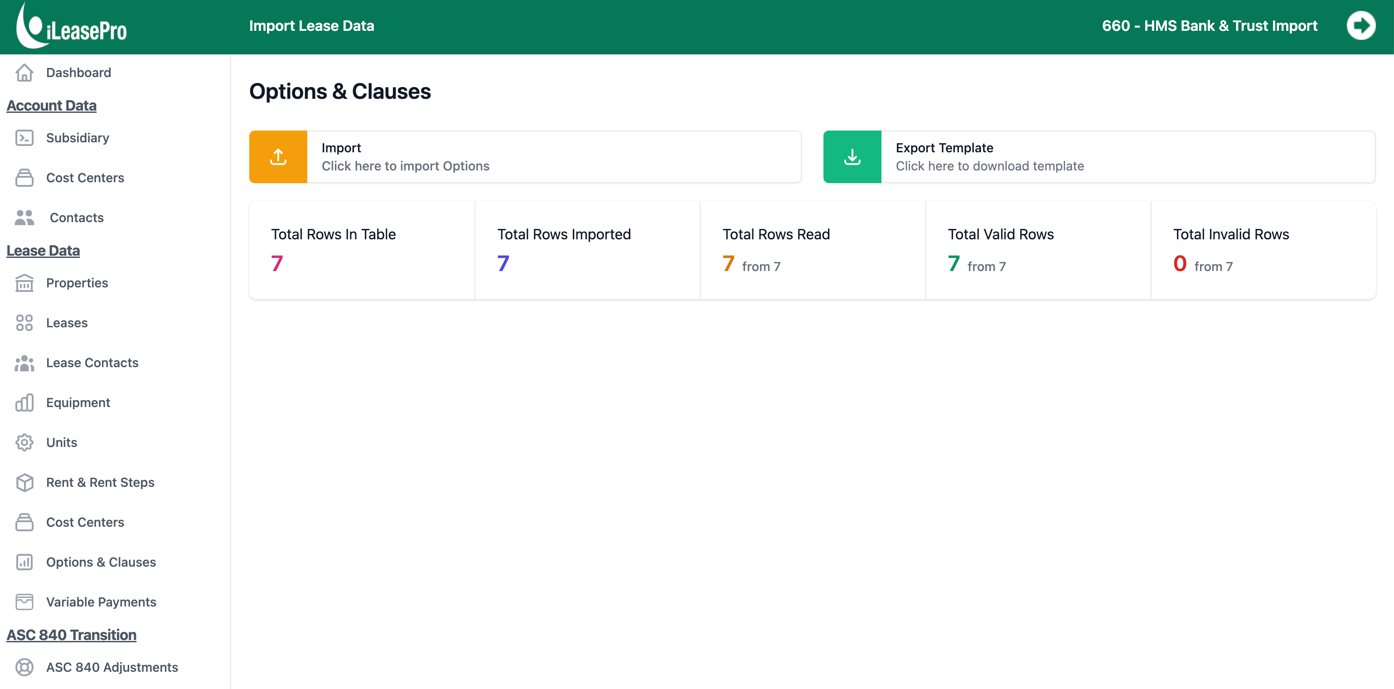The height and width of the screenshot is (689, 1394).
Task: Click here to import Options
Action: 405,166
